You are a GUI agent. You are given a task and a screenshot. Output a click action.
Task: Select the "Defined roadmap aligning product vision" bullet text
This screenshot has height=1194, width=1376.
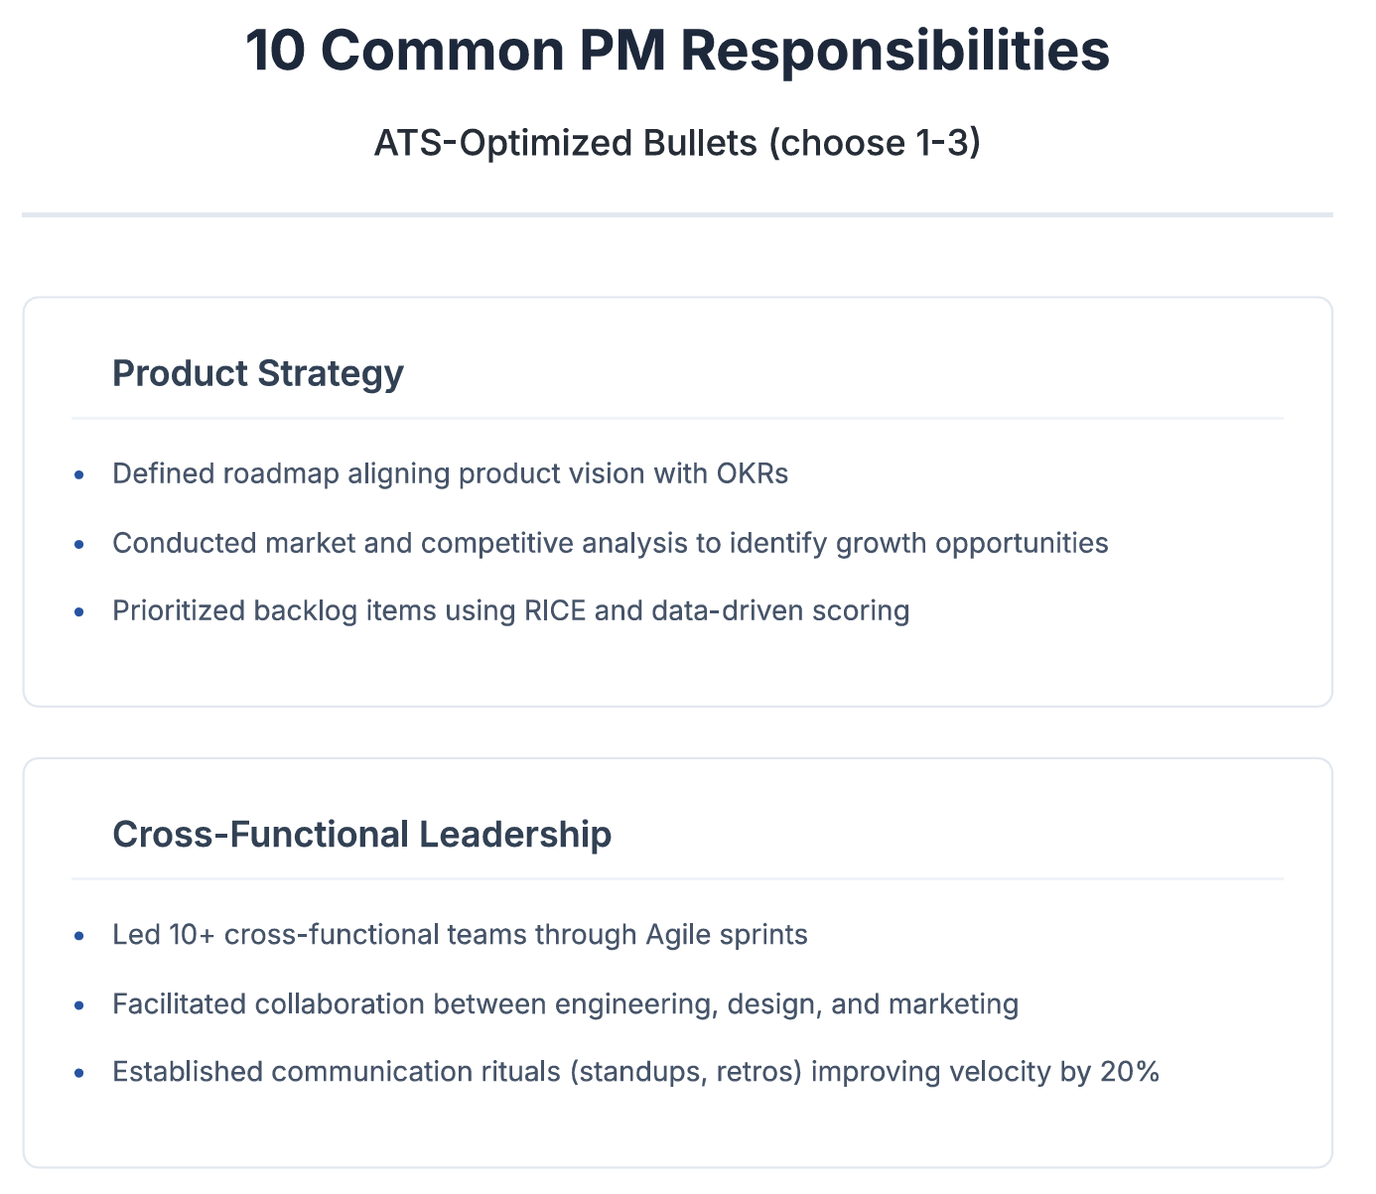(450, 473)
